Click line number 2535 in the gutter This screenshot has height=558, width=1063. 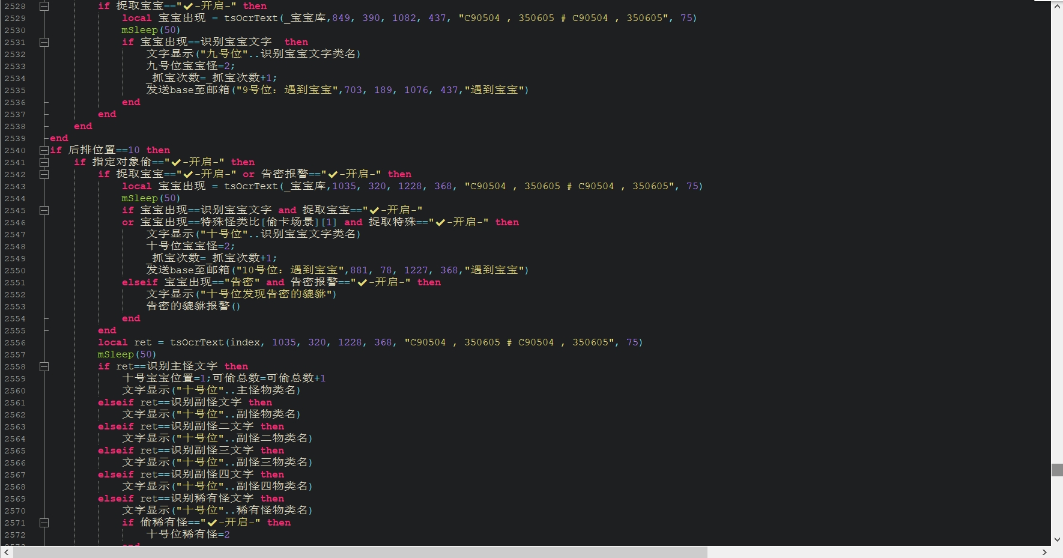point(15,90)
